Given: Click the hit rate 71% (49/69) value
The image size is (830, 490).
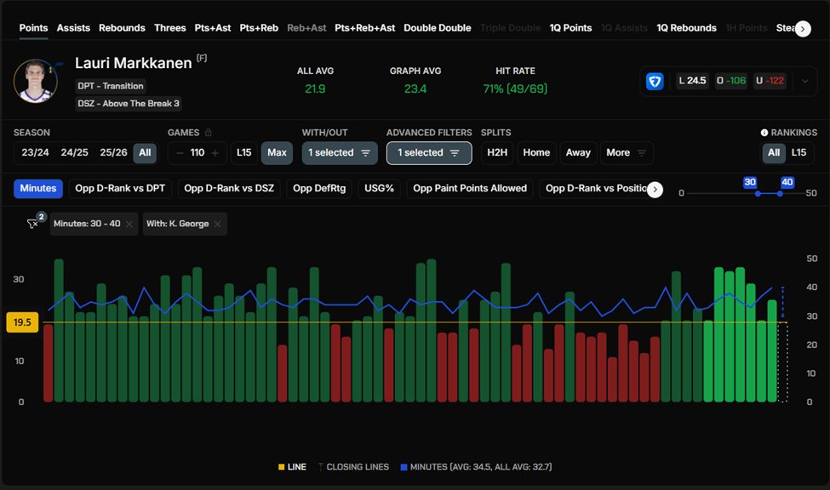Looking at the screenshot, I should [x=515, y=89].
